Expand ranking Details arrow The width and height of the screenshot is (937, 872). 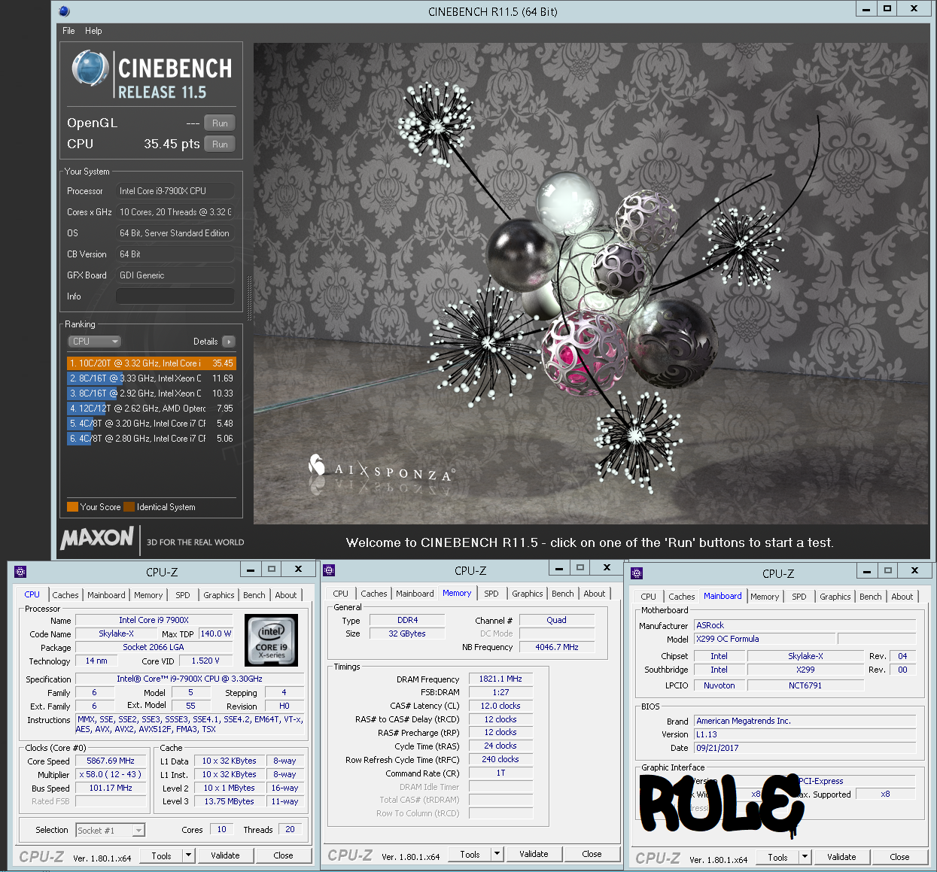(229, 342)
